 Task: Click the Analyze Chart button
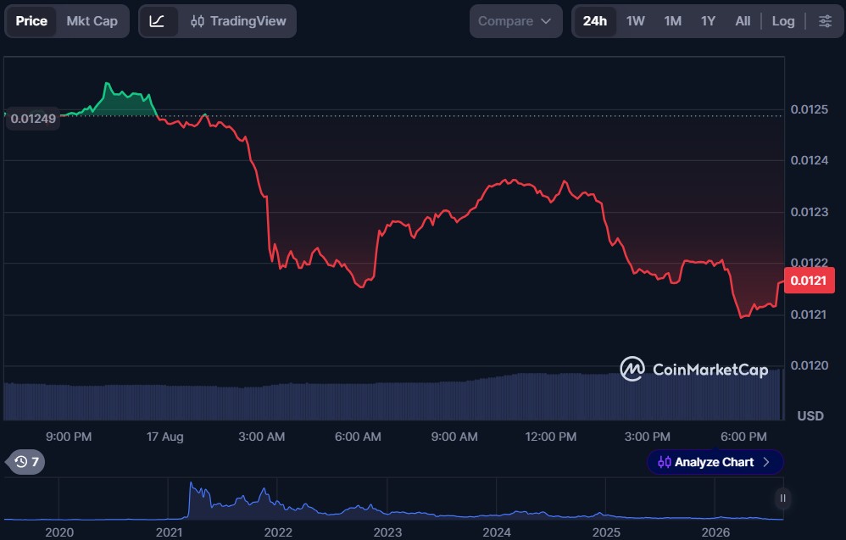click(x=715, y=462)
